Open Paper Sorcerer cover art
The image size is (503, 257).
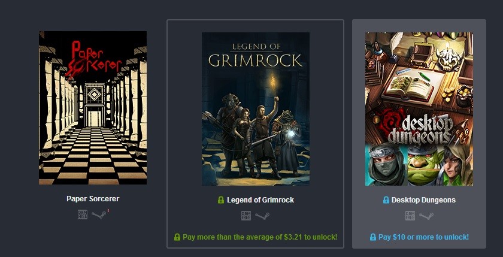[x=93, y=108]
